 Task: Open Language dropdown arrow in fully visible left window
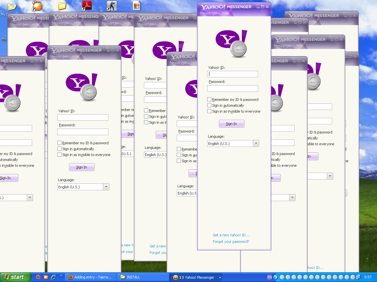point(106,187)
